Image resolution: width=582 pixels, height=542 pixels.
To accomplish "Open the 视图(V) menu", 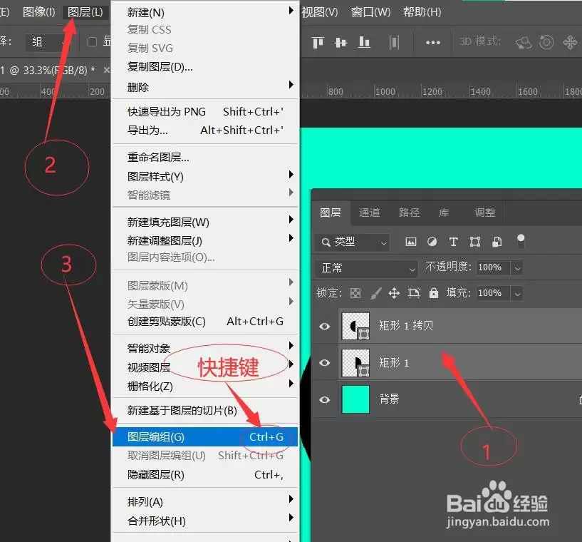I will click(320, 12).
